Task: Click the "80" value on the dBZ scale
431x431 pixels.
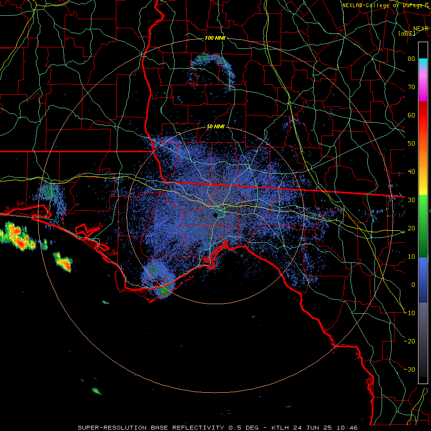Action: click(411, 58)
